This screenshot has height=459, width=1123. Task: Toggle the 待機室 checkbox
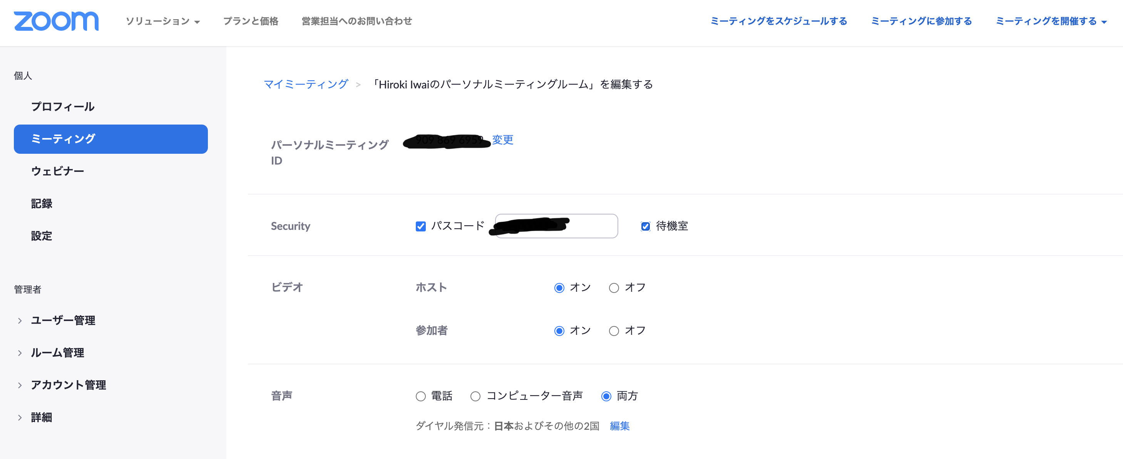[645, 226]
